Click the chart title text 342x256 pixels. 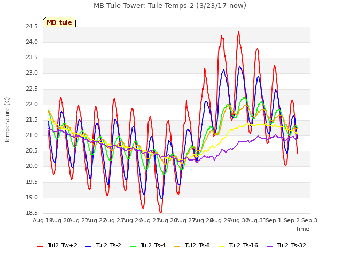tap(170, 6)
